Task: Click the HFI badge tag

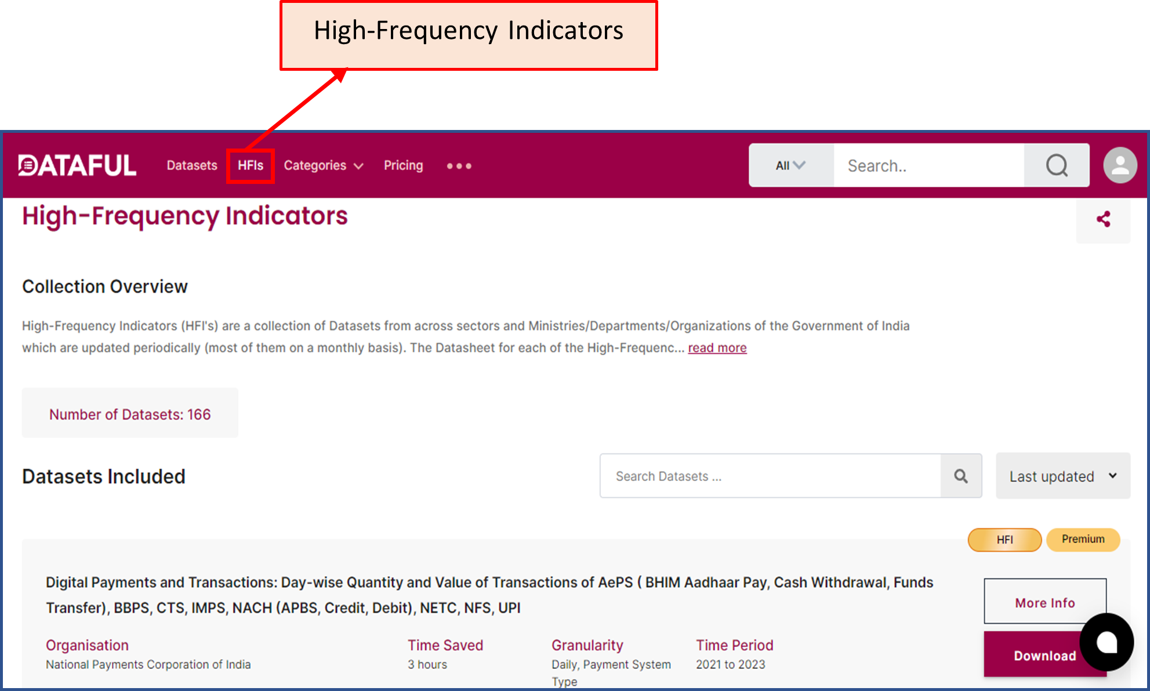Action: coord(1004,540)
